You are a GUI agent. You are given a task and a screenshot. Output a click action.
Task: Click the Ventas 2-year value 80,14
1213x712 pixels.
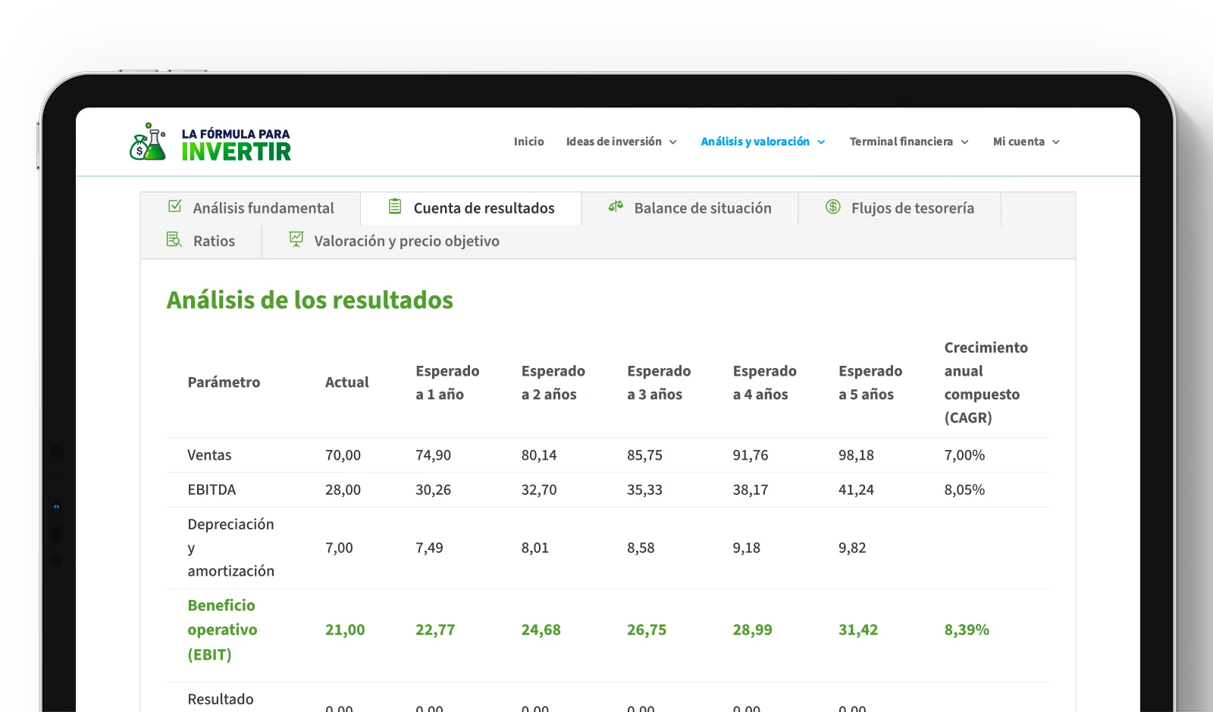click(539, 455)
